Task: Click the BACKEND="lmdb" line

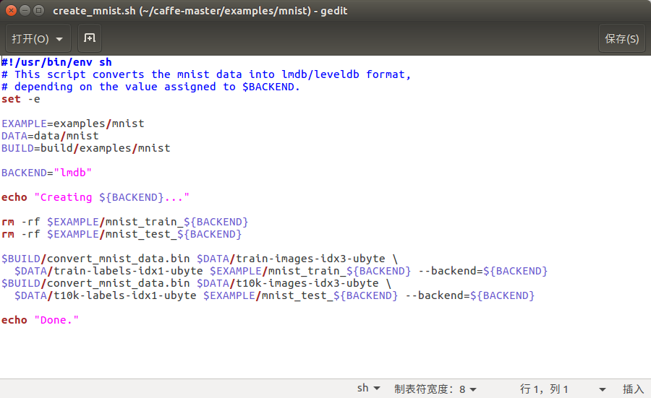Action: pos(46,173)
